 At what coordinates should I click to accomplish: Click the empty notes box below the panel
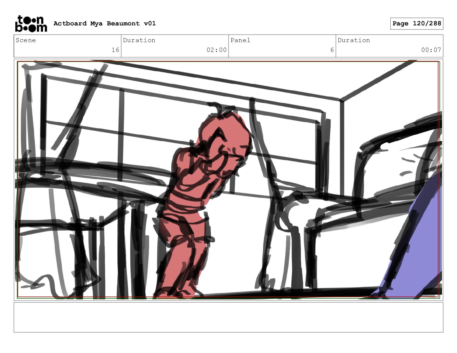(x=228, y=317)
